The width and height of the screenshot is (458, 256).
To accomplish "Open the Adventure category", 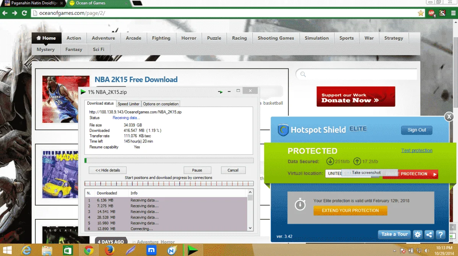I will 103,38.
